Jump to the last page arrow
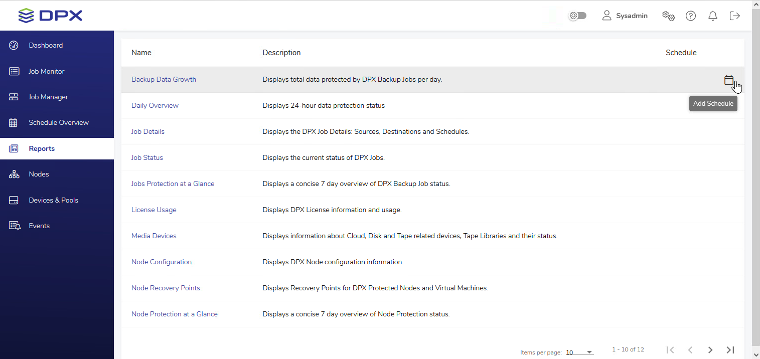Image resolution: width=760 pixels, height=359 pixels. point(730,350)
